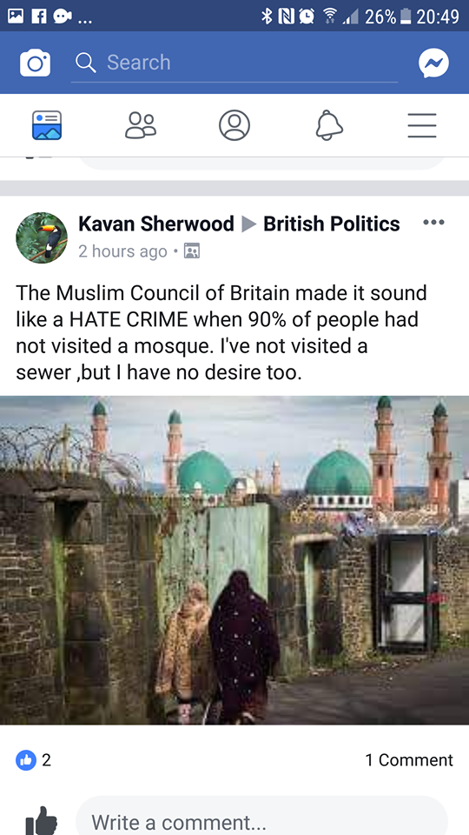Open the British Politics group link
This screenshot has width=469, height=835.
(x=331, y=224)
